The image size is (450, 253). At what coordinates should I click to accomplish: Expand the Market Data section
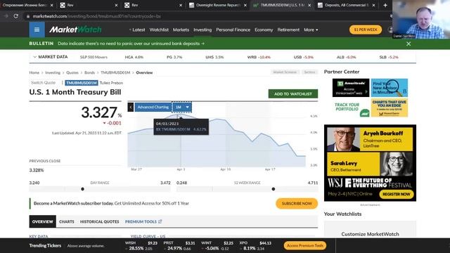coord(50,57)
